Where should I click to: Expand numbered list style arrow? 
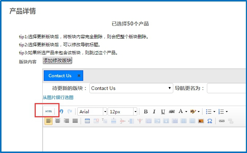click(x=227, y=111)
